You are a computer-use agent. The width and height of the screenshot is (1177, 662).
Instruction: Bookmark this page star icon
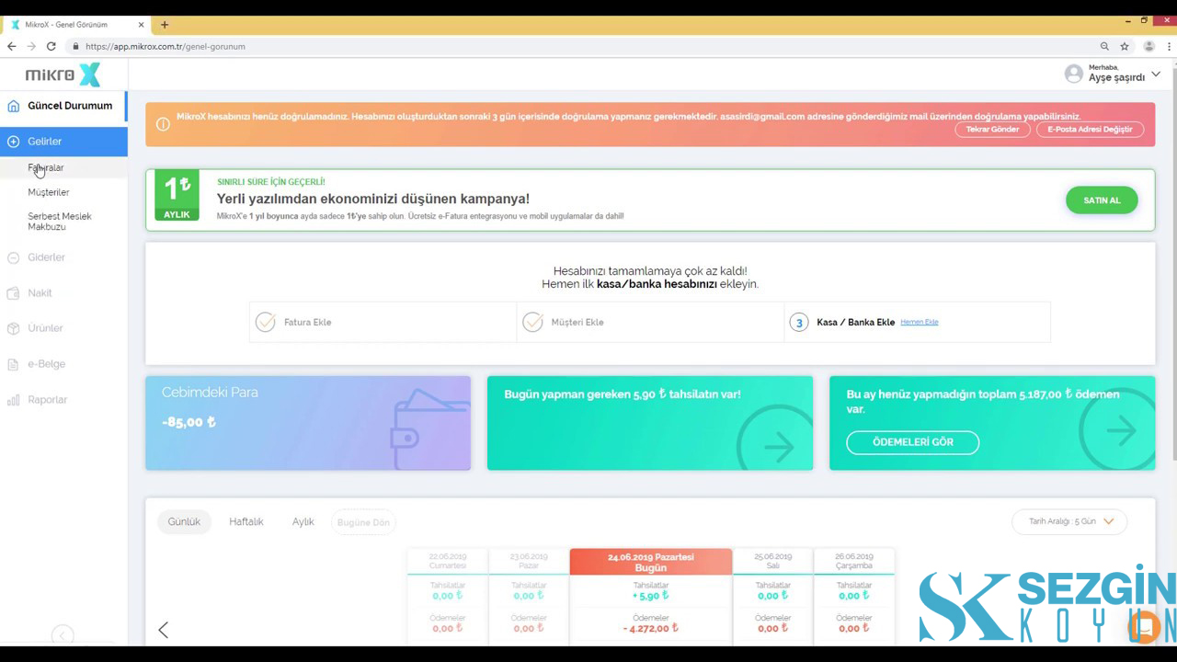[x=1125, y=46]
